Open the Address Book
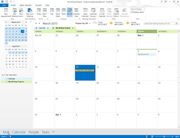 point(137,12)
